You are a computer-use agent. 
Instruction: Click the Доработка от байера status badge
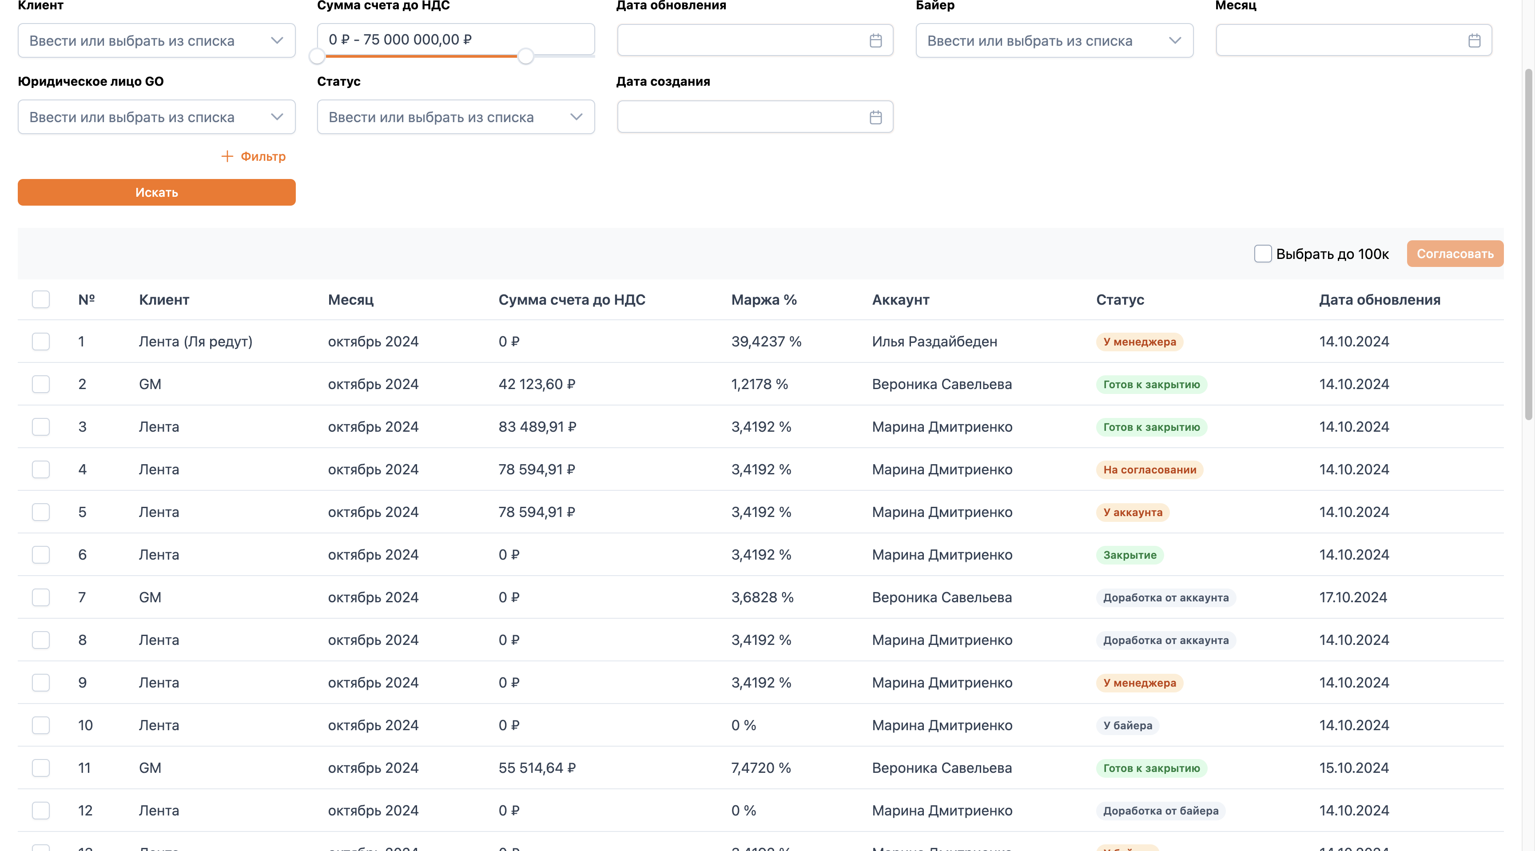click(x=1161, y=811)
